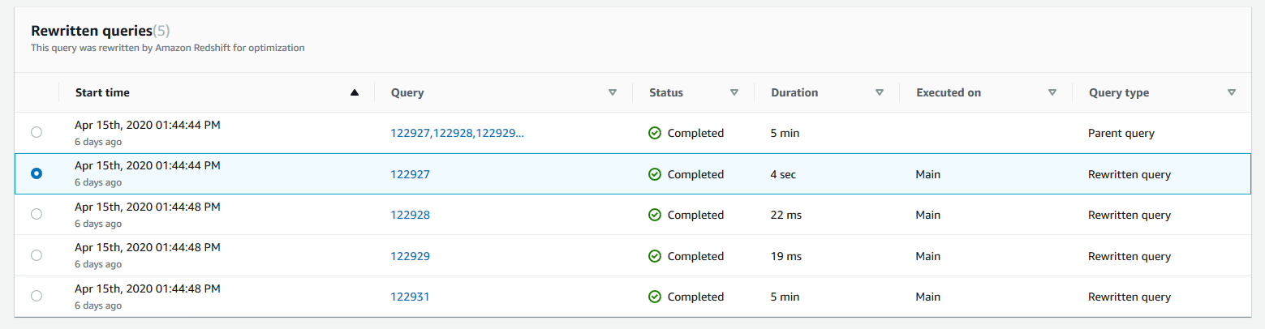Click the Completed status icon for query 122931
1265x329 pixels.
coord(655,297)
